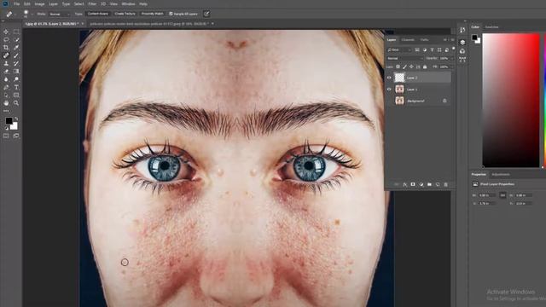Add a layer mask

pos(413,184)
